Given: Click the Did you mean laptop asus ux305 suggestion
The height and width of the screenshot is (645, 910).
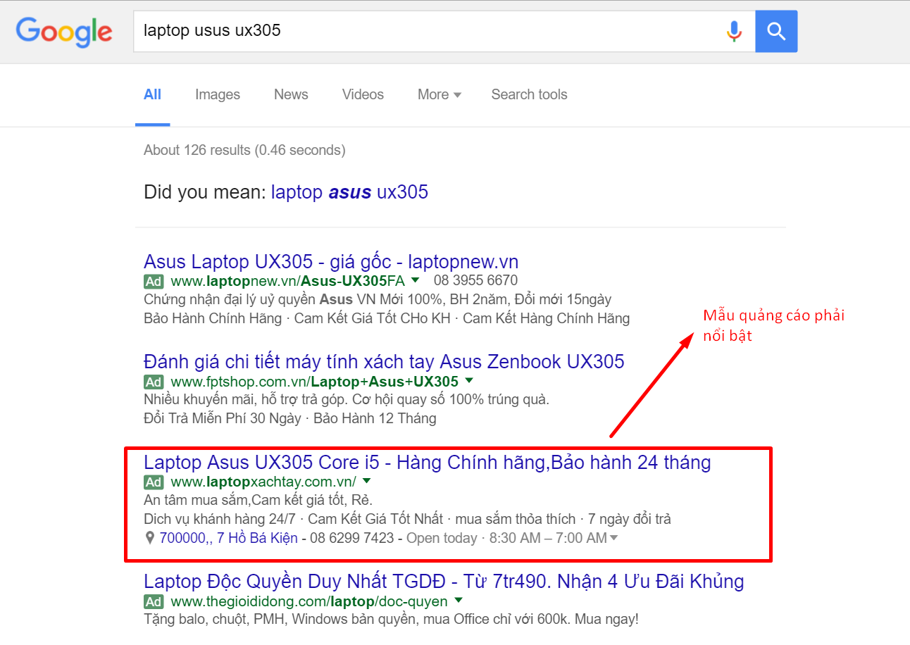Looking at the screenshot, I should pos(350,192).
